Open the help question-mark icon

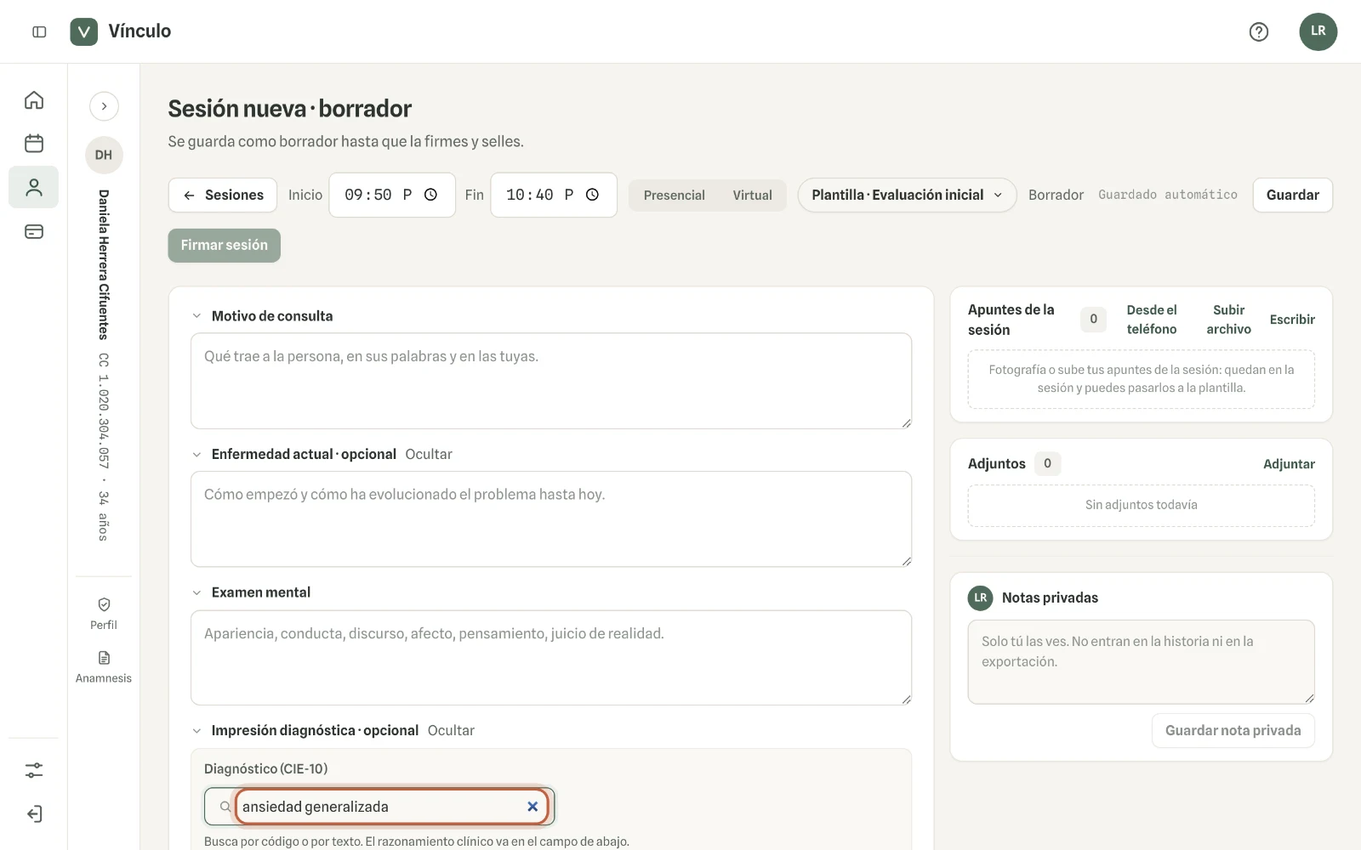pyautogui.click(x=1258, y=31)
